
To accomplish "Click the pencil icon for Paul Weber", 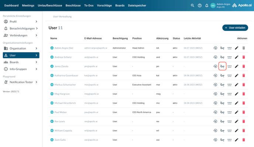I will pos(237,112).
